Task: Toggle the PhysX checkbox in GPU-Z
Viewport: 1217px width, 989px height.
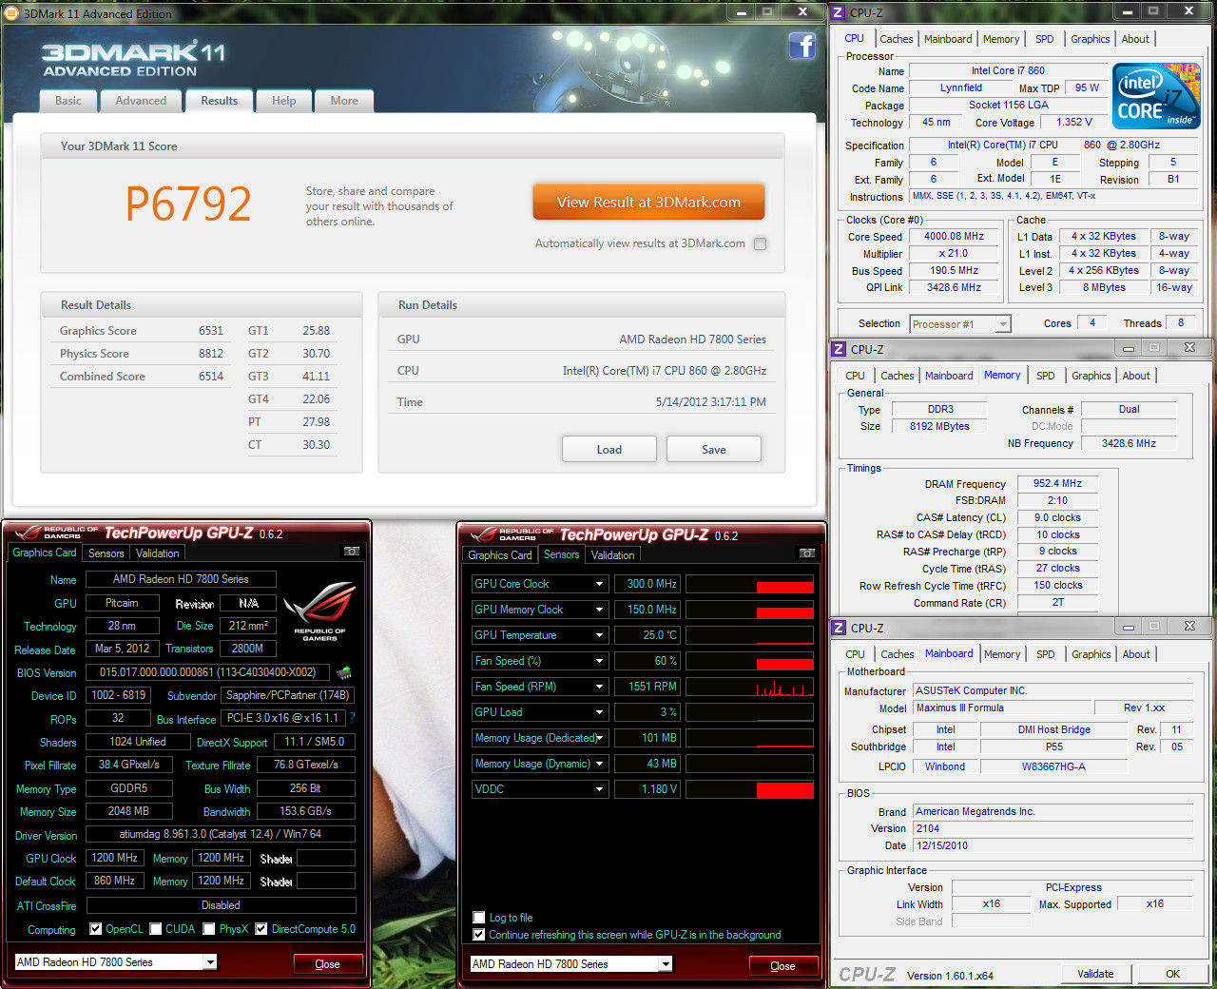Action: tap(208, 929)
